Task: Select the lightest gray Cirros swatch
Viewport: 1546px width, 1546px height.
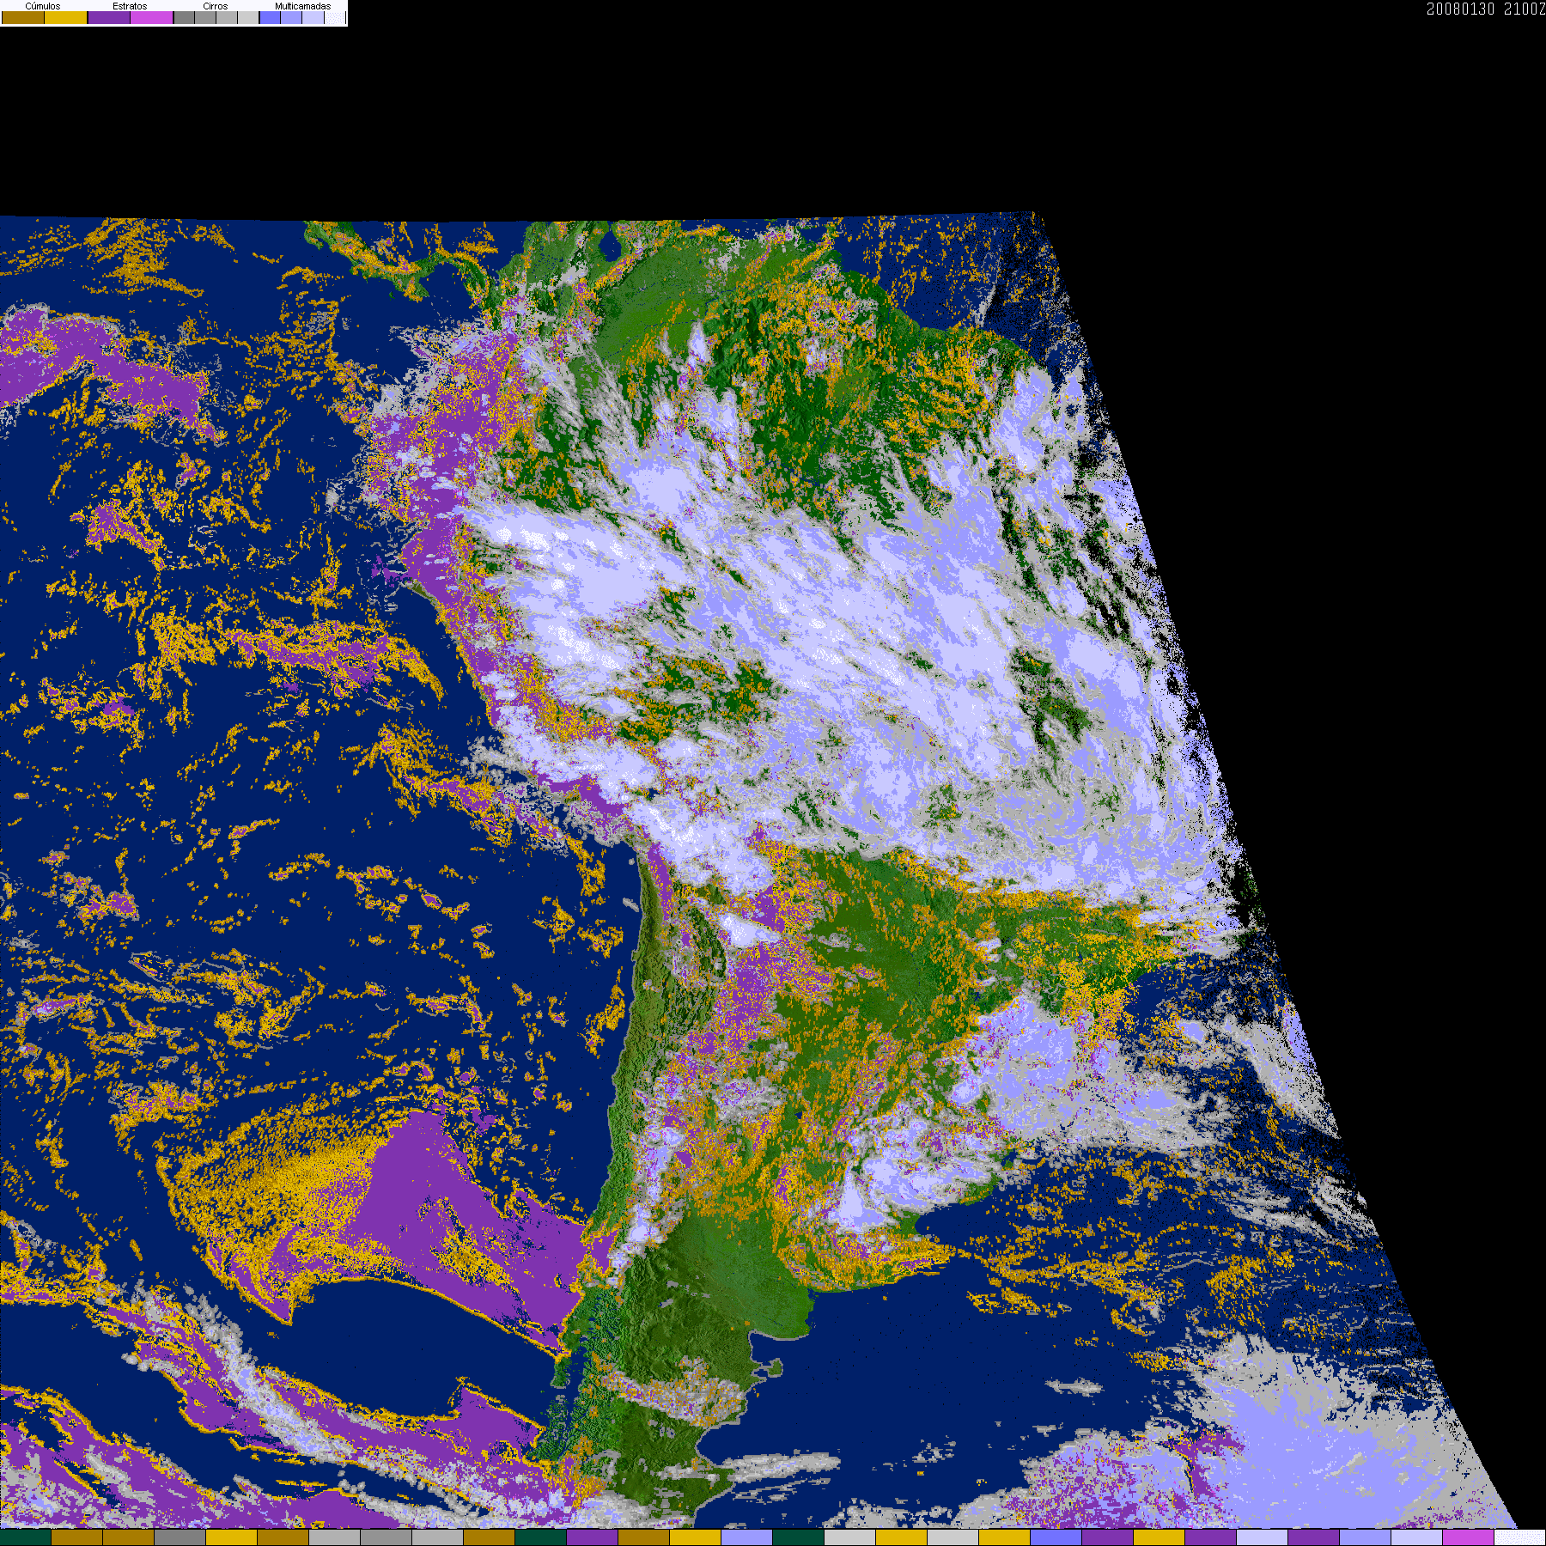Action: (x=248, y=18)
